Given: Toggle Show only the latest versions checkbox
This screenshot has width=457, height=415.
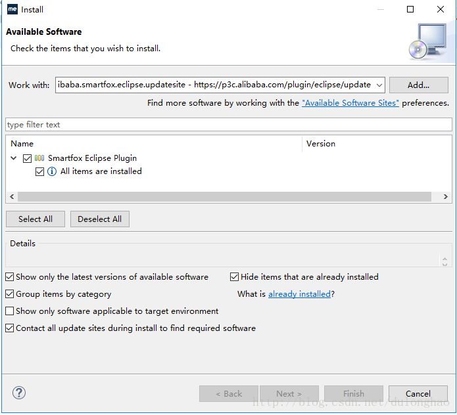Looking at the screenshot, I should tap(10, 276).
